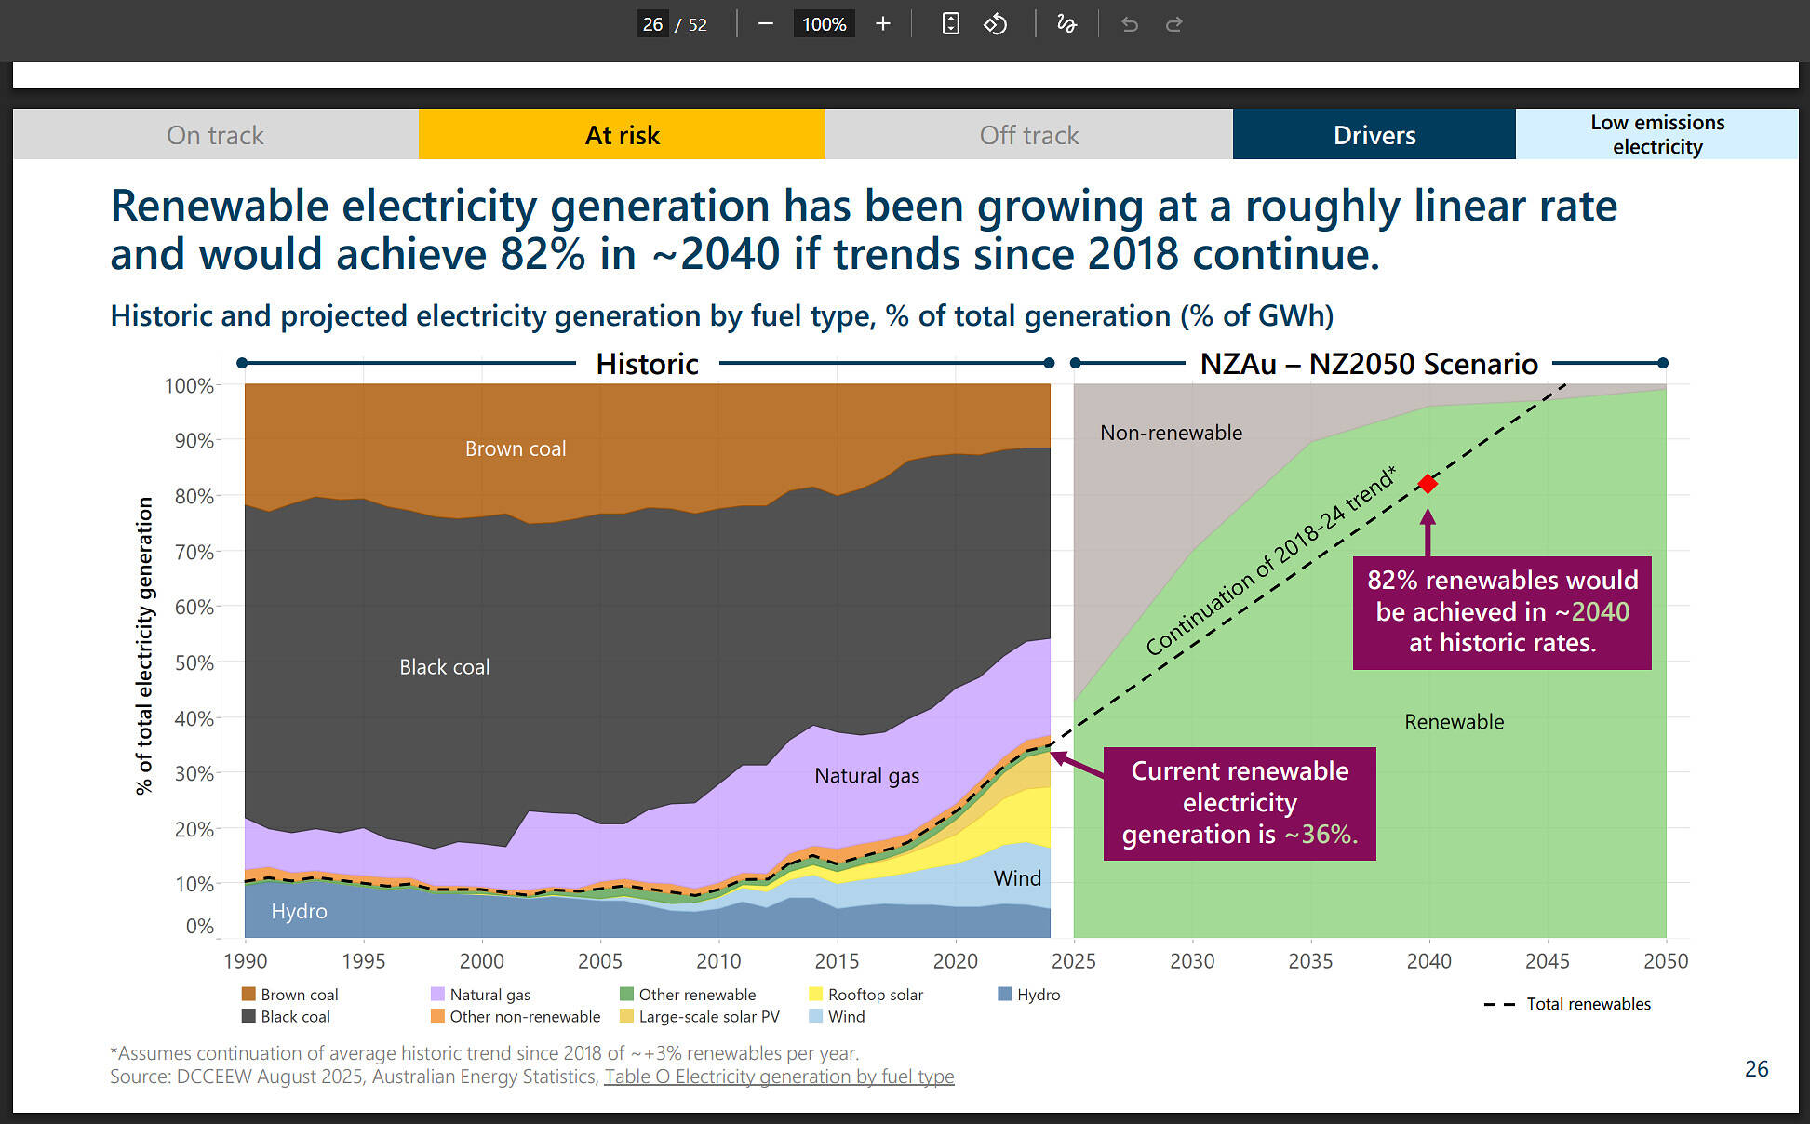1810x1124 pixels.
Task: Open the Table O Electricity generation link
Action: (779, 1077)
